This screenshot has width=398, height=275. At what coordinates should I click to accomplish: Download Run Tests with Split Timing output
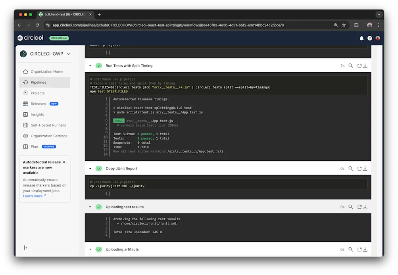pyautogui.click(x=365, y=66)
